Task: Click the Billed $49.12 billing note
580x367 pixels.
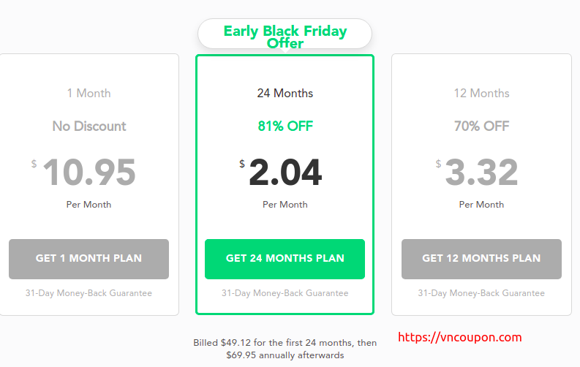Action: pyautogui.click(x=285, y=349)
